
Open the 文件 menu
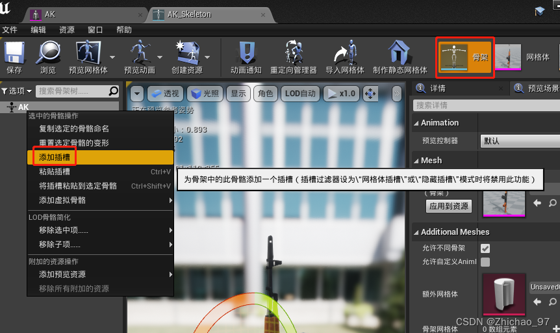pyautogui.click(x=10, y=30)
